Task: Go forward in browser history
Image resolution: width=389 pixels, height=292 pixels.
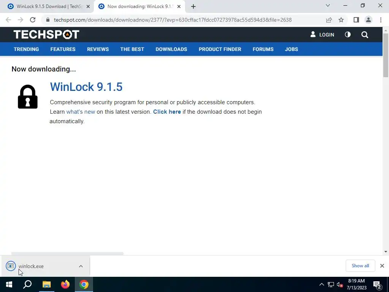Action: (21, 20)
